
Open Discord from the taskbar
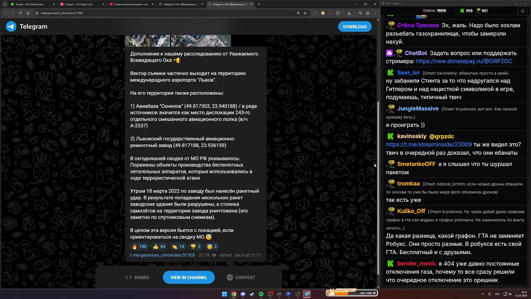pyautogui.click(x=243, y=294)
